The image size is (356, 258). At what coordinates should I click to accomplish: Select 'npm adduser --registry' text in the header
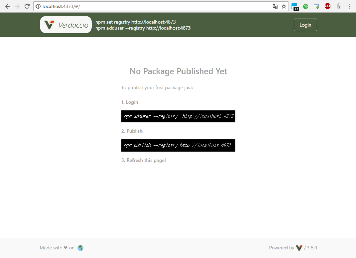pos(120,28)
